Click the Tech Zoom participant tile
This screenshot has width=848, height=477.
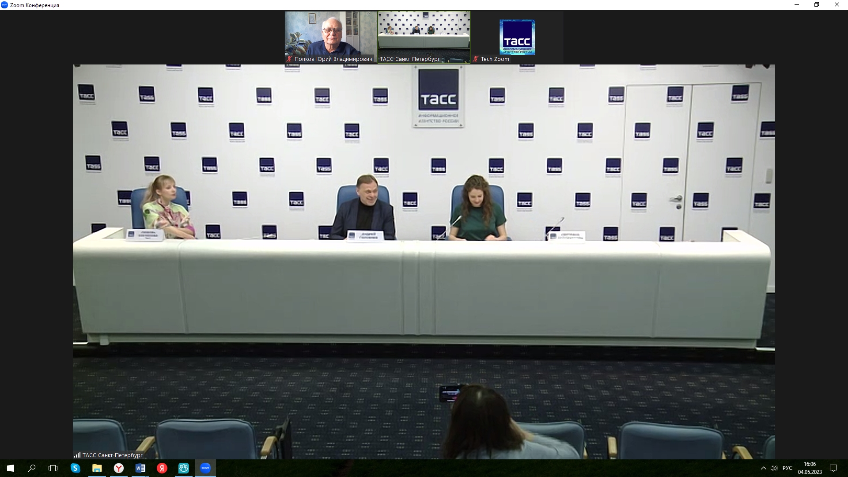pos(517,37)
